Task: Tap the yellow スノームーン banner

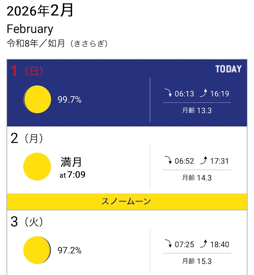Action: pos(127,202)
